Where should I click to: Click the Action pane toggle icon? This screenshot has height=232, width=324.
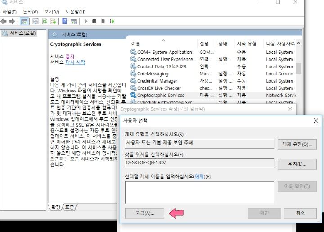tap(74, 21)
